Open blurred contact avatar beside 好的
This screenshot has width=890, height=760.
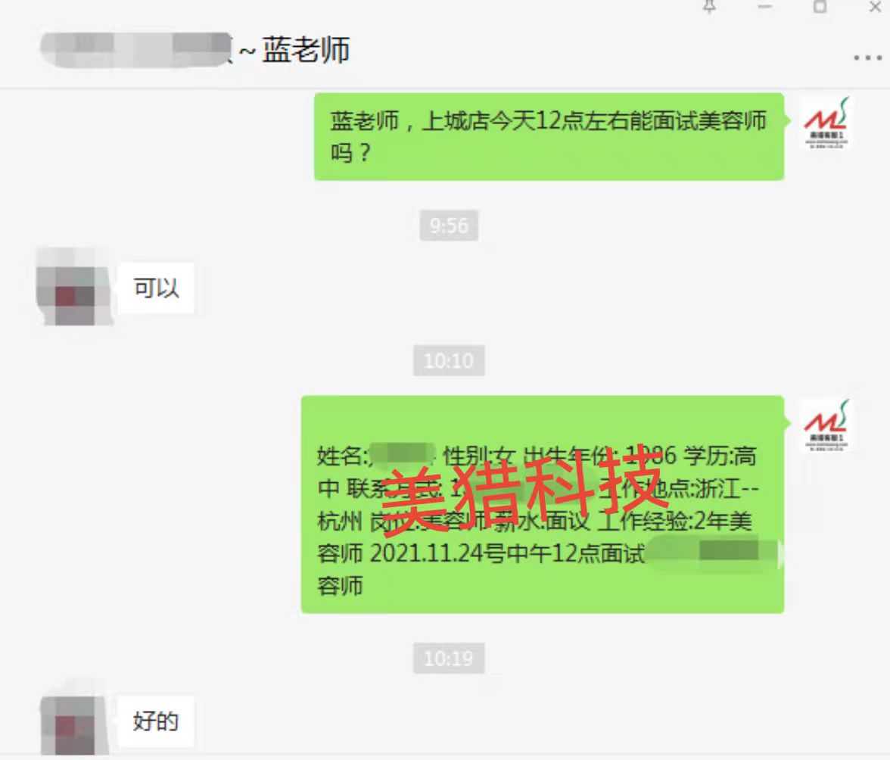[74, 718]
